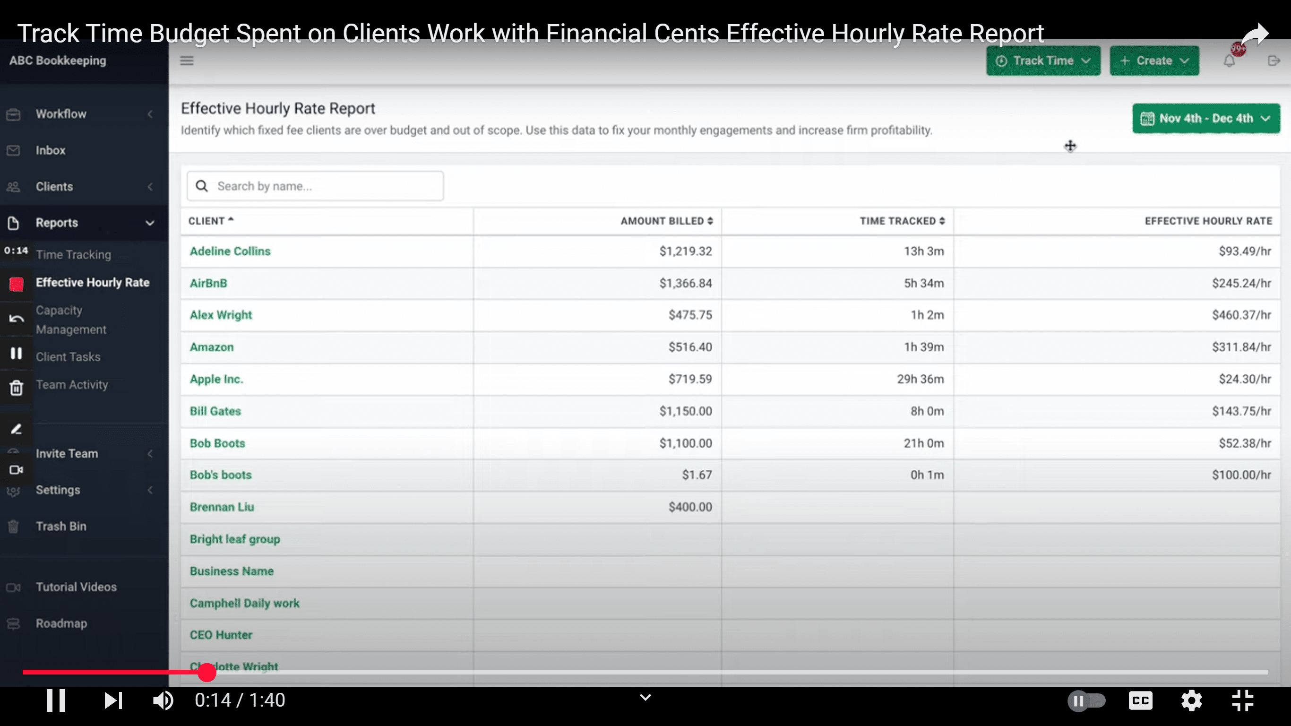
Task: Click the red stop recording button
Action: click(17, 284)
